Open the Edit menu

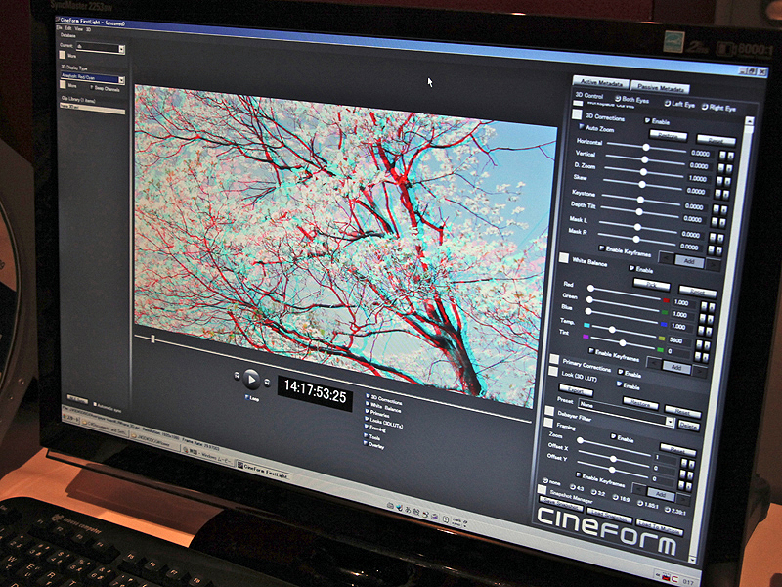(x=68, y=29)
